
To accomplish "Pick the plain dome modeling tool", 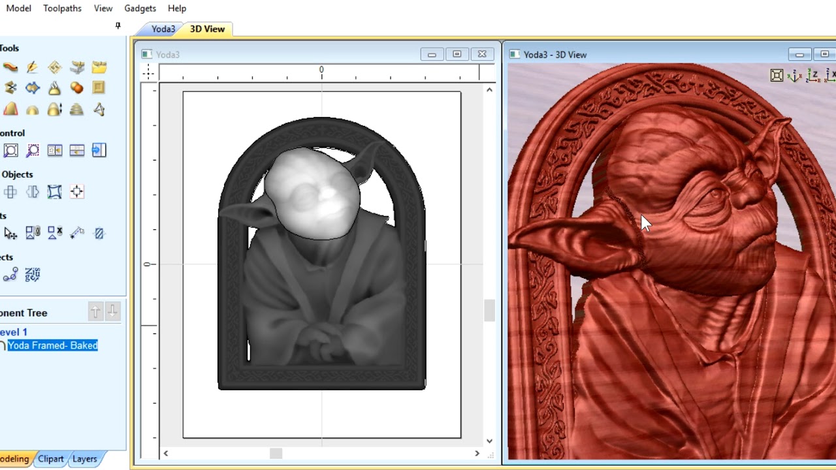I will [x=33, y=110].
